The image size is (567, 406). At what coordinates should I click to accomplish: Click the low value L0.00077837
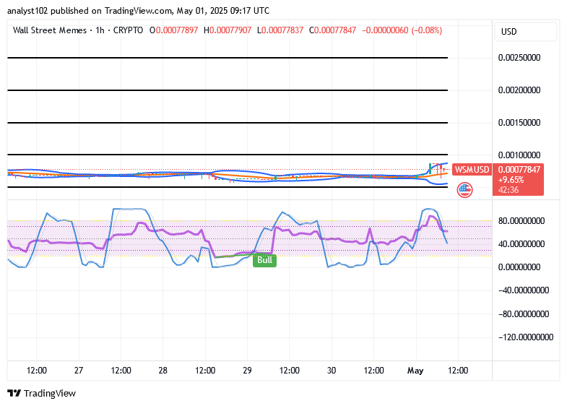pos(280,30)
